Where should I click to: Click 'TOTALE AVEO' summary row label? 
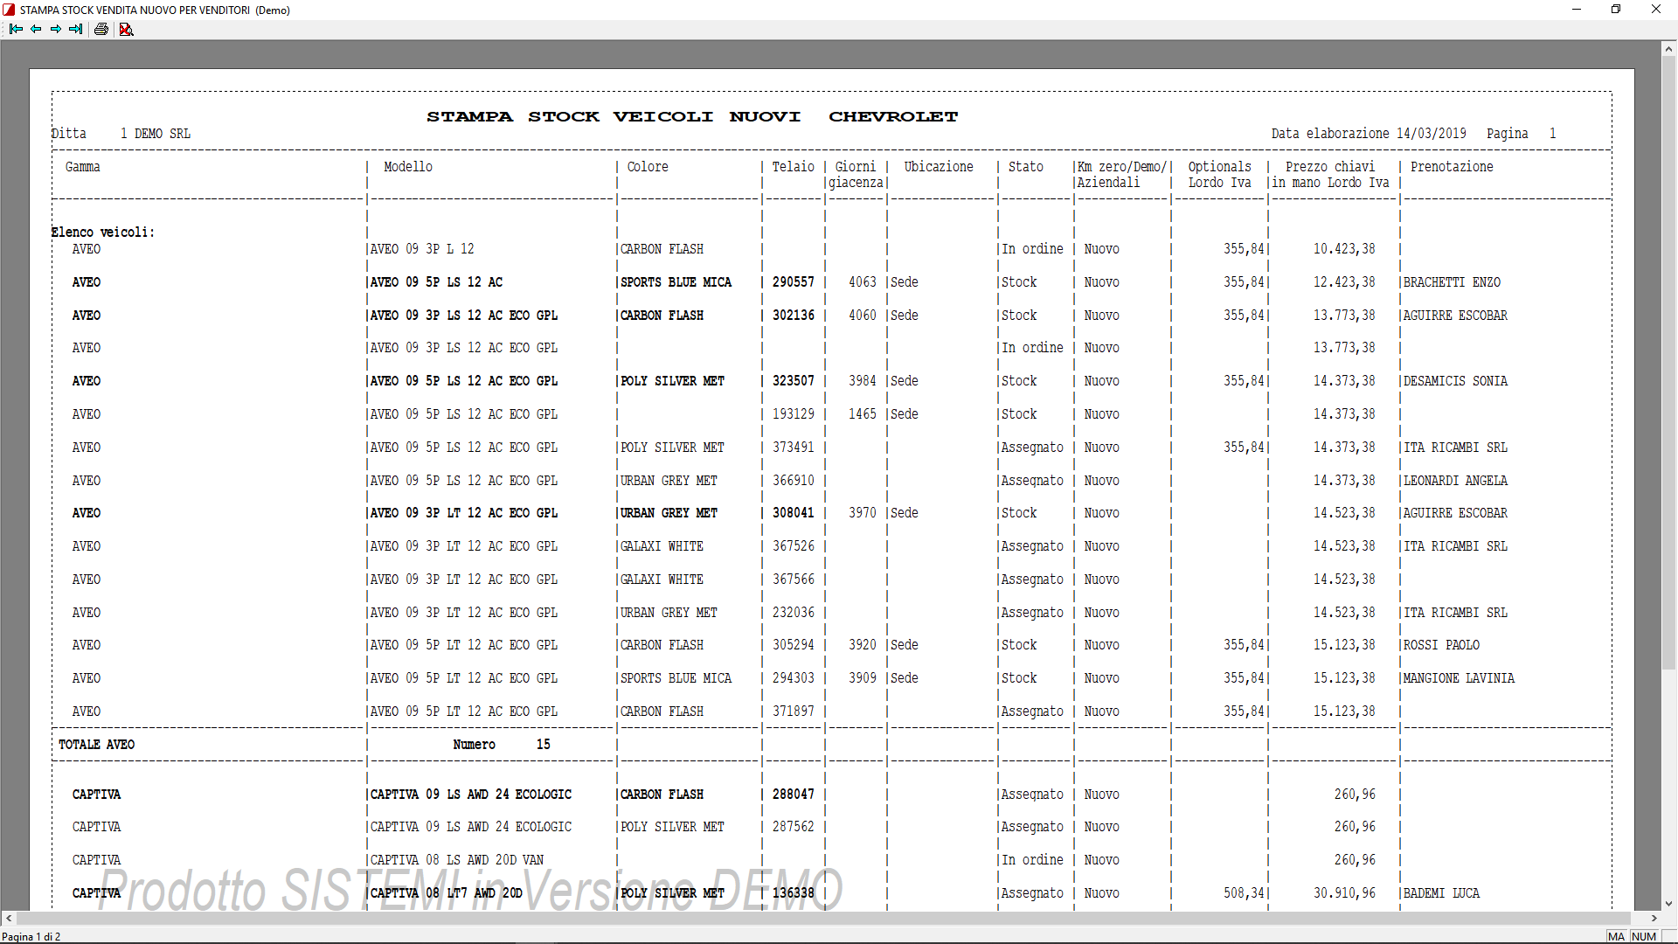(x=96, y=745)
